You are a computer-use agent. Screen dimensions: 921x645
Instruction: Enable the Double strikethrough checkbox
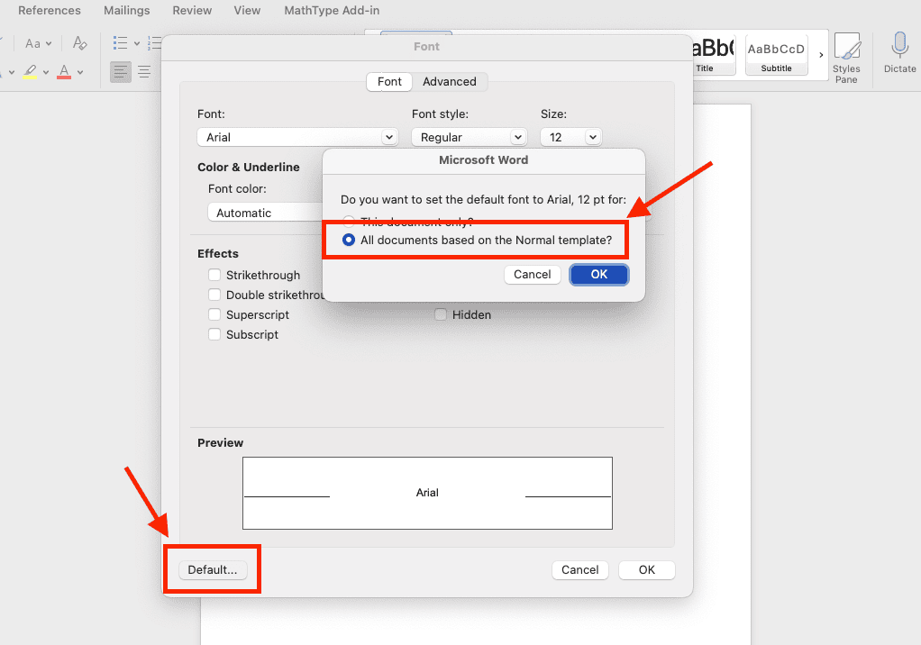[x=214, y=295]
